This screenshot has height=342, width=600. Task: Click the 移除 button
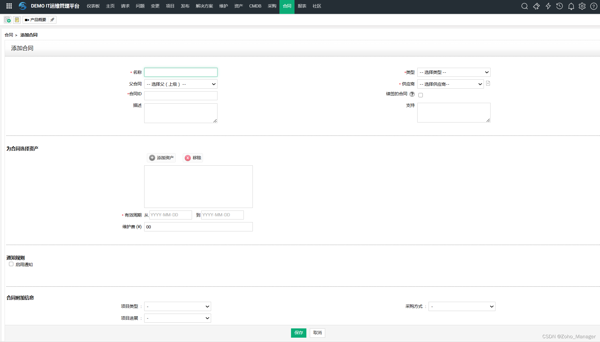[x=193, y=158]
